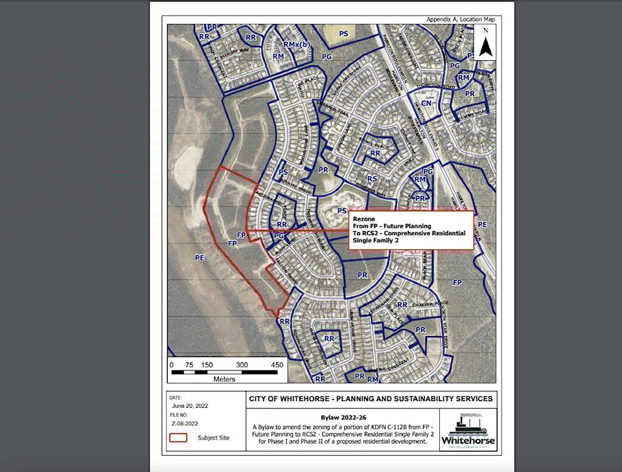Image resolution: width=622 pixels, height=472 pixels.
Task: Click the 'BLUEJAY WAY' street label
Action: 235,54
